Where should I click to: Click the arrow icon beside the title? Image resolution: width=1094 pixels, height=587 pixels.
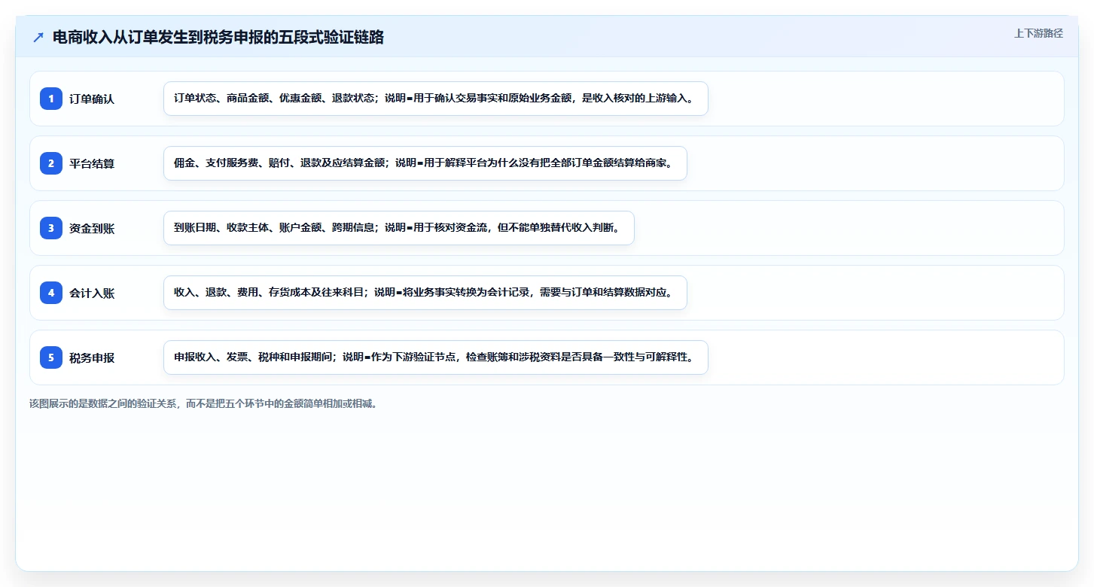[x=38, y=38]
